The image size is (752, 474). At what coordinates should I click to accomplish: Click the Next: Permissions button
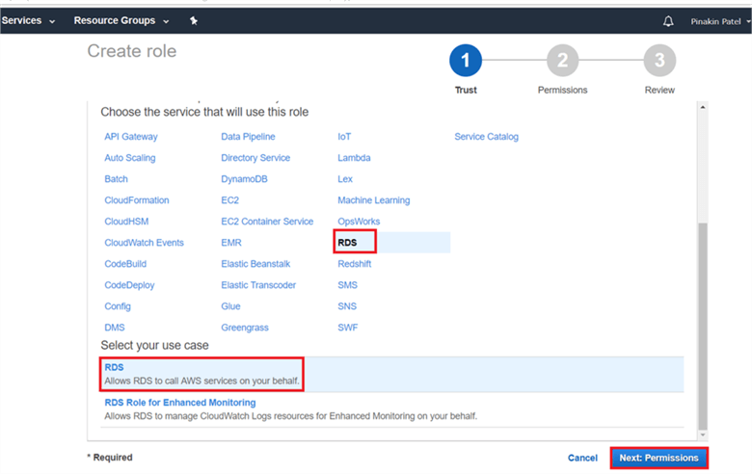tap(658, 458)
